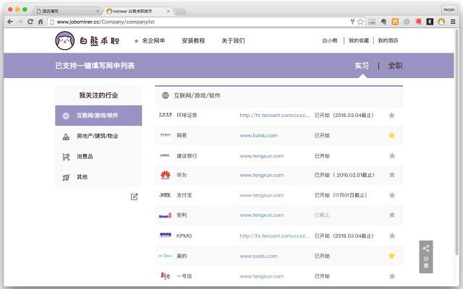Click the 白熊求职 bear logo

(64, 40)
